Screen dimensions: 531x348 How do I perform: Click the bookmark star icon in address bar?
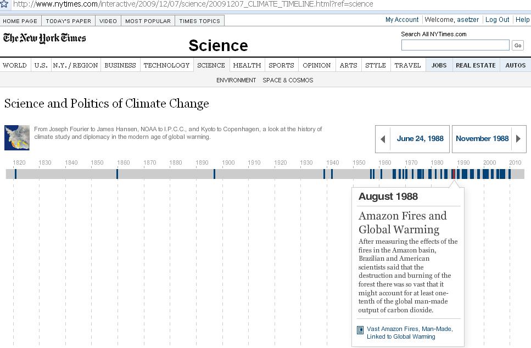[4, 4]
